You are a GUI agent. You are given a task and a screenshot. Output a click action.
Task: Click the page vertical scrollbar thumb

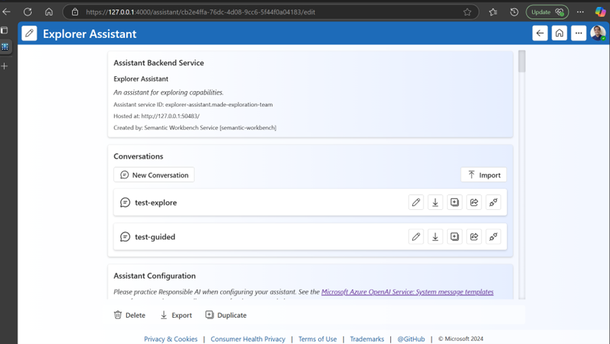522,61
